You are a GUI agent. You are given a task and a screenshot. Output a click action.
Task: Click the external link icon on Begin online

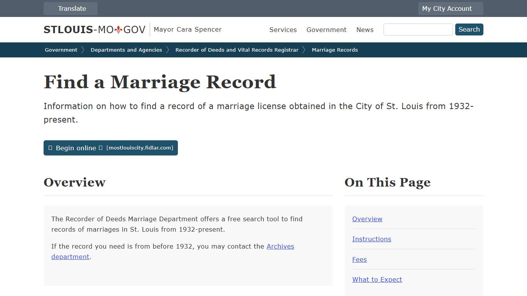(101, 148)
